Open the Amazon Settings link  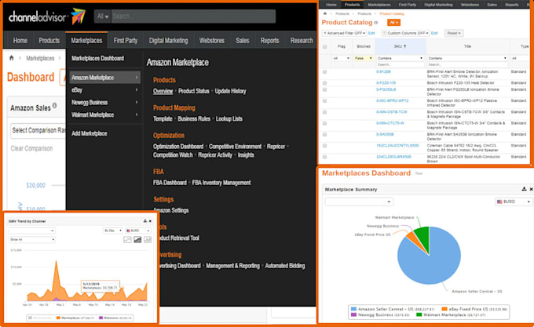tap(171, 210)
